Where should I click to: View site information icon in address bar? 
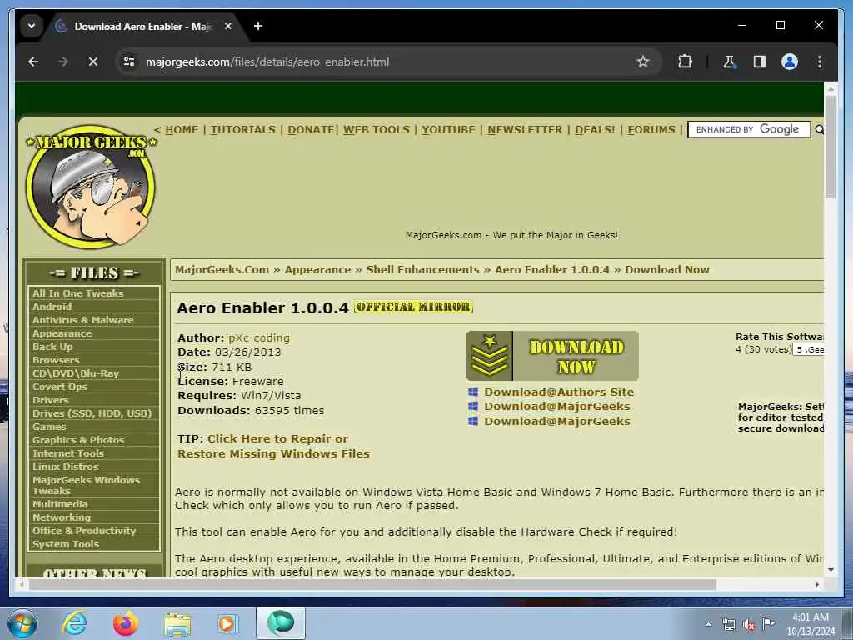[x=129, y=62]
